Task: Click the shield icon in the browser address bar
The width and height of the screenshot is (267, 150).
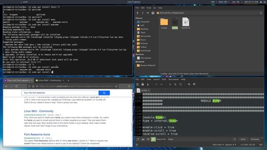Action: (x=29, y=86)
